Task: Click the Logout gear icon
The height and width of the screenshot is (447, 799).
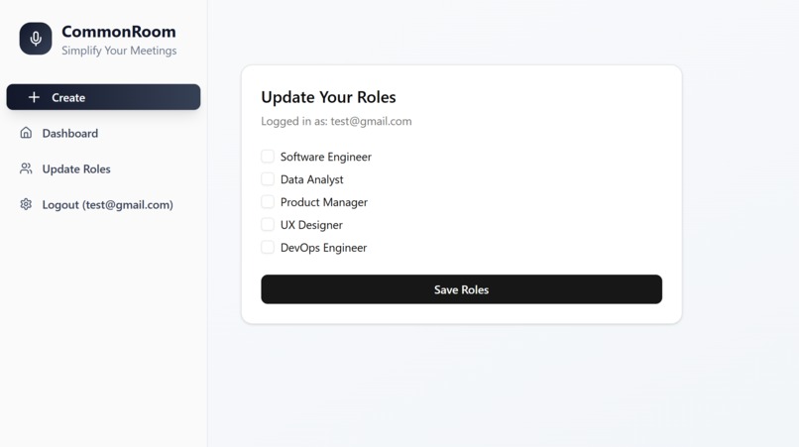Action: pyautogui.click(x=26, y=204)
